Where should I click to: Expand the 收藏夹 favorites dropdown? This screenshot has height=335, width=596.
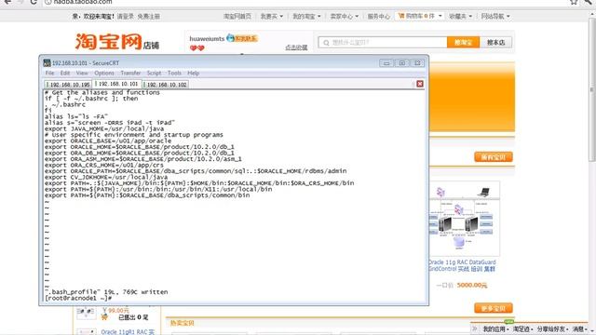[460, 16]
